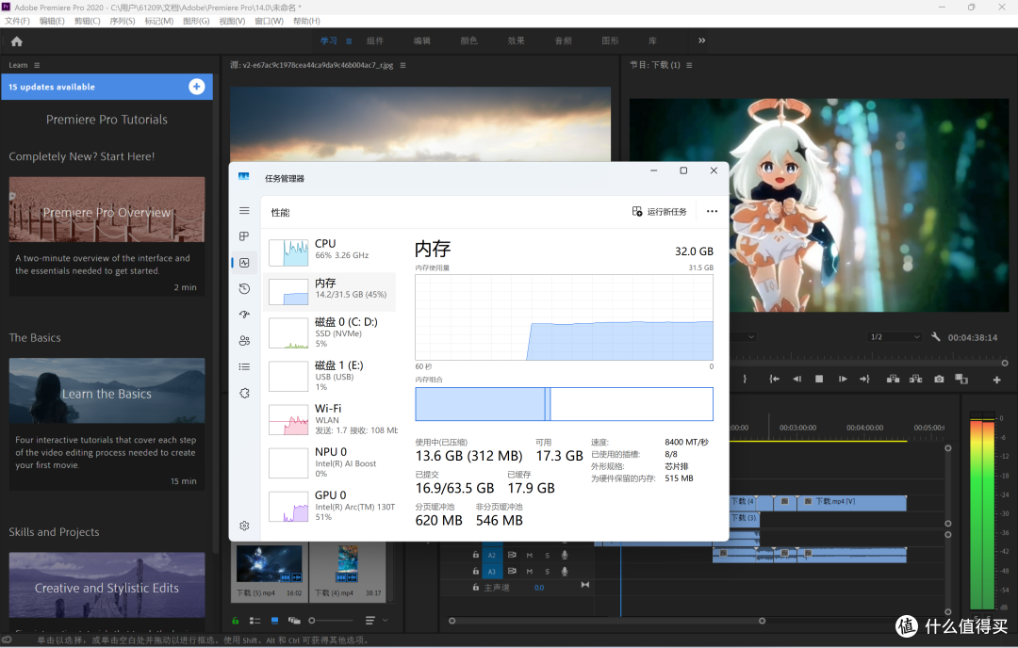Go to Out point in Program monitor

864,379
